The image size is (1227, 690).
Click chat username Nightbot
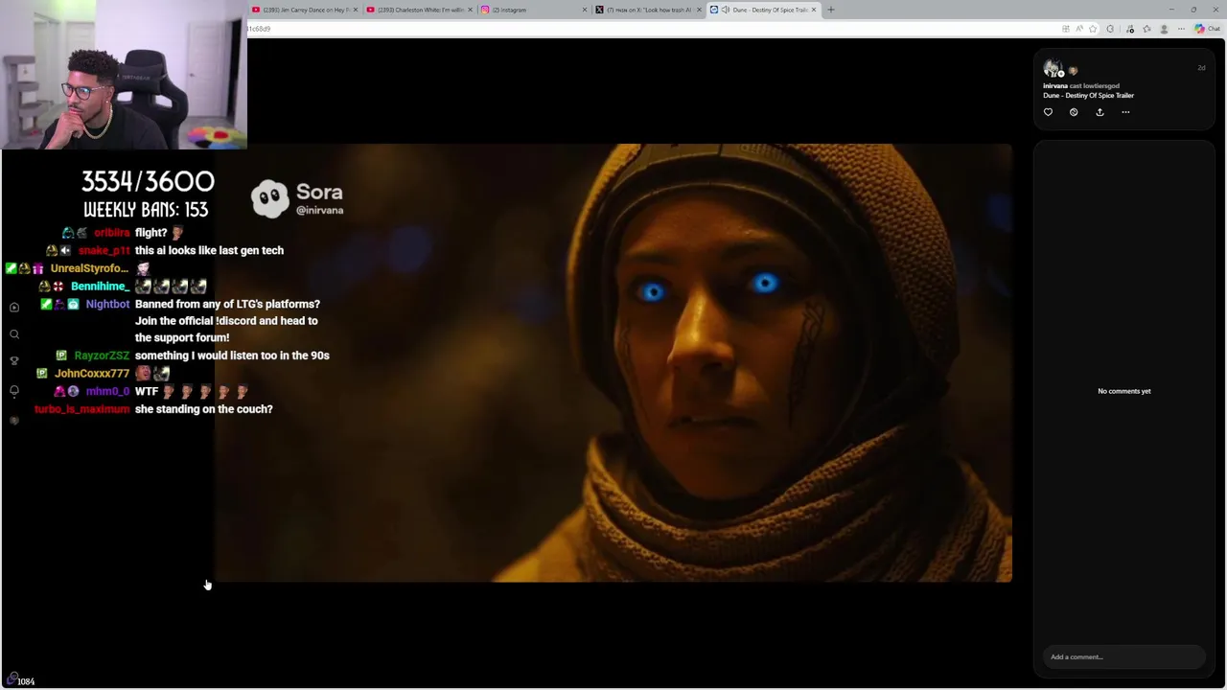coord(107,304)
